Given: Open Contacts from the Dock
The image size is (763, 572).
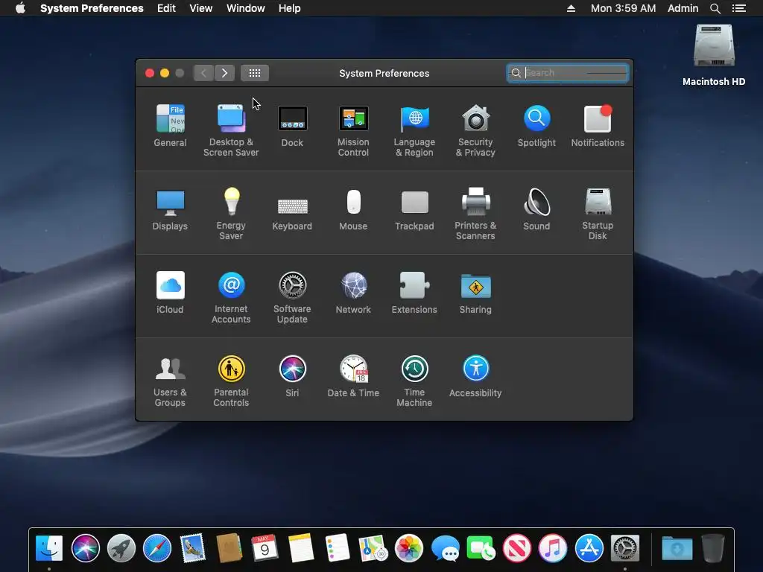Looking at the screenshot, I should [x=229, y=548].
